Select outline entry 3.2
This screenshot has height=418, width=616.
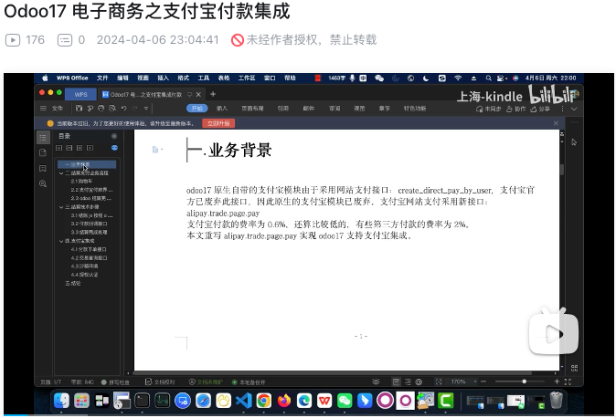[90, 224]
